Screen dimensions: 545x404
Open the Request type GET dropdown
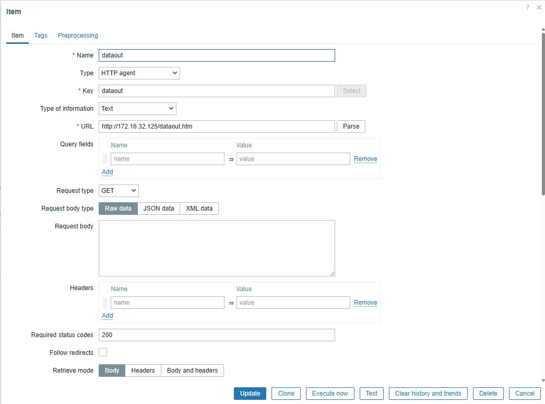[x=119, y=190]
